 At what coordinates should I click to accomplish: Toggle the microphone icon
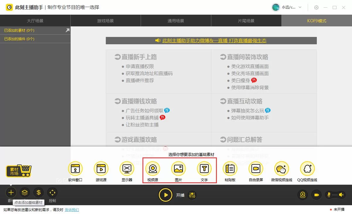click(329, 195)
